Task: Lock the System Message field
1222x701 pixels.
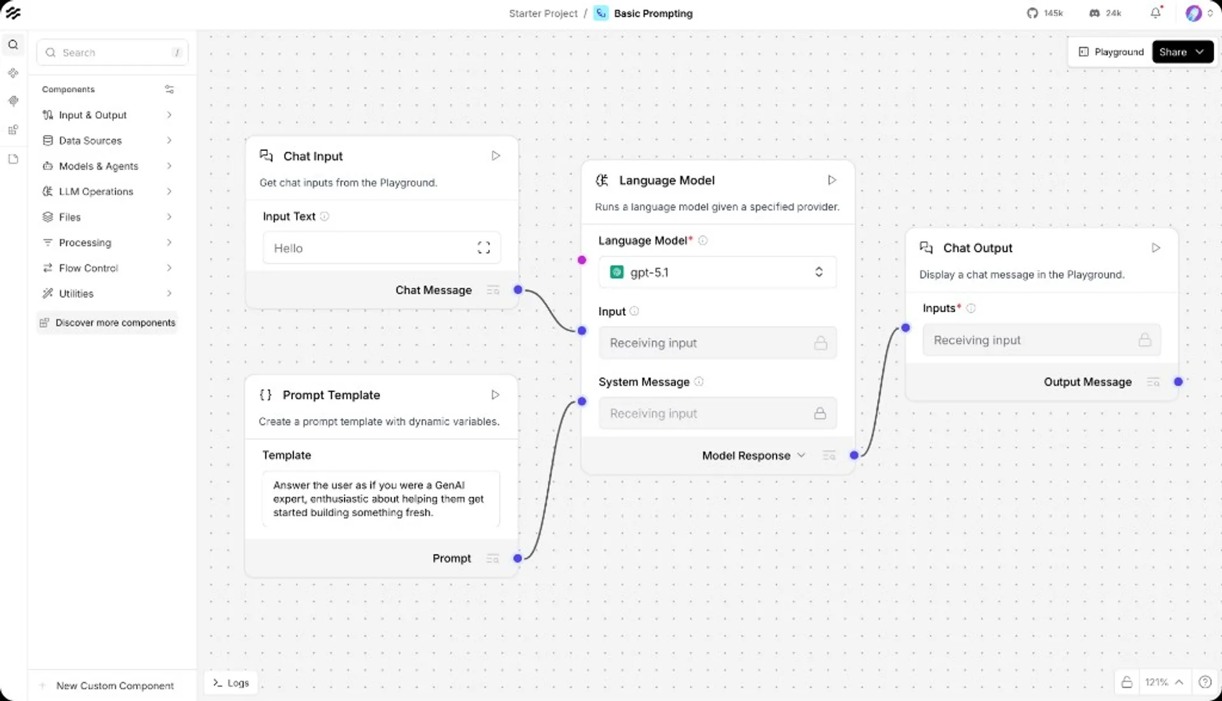Action: [x=821, y=413]
